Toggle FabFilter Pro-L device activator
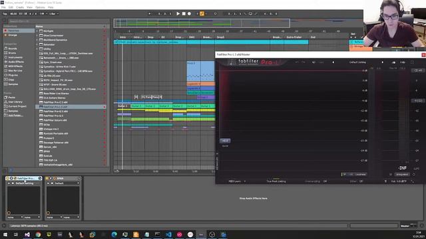This screenshot has width=426, height=239. (x=7, y=179)
